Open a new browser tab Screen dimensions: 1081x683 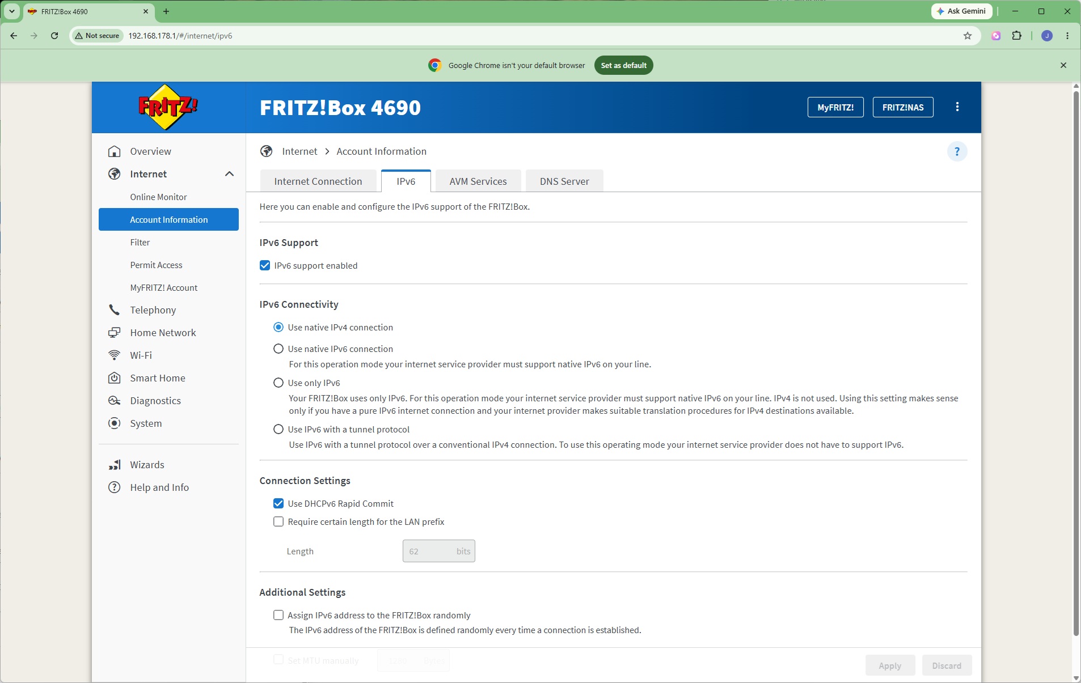tap(166, 11)
